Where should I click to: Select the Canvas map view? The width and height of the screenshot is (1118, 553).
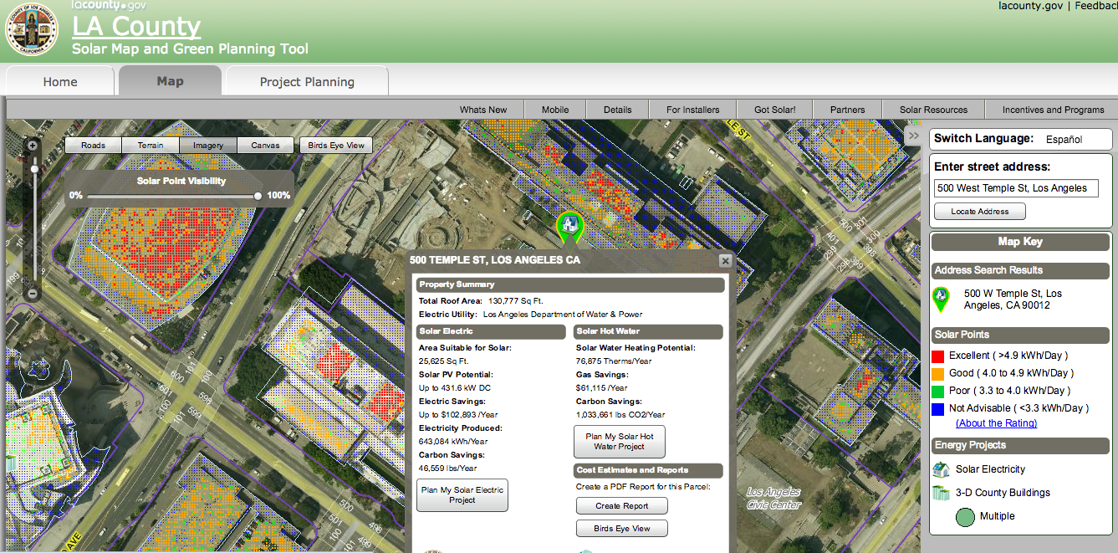pyautogui.click(x=265, y=146)
